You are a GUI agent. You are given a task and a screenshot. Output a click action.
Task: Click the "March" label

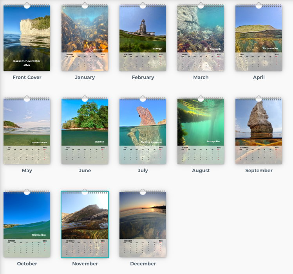point(201,78)
